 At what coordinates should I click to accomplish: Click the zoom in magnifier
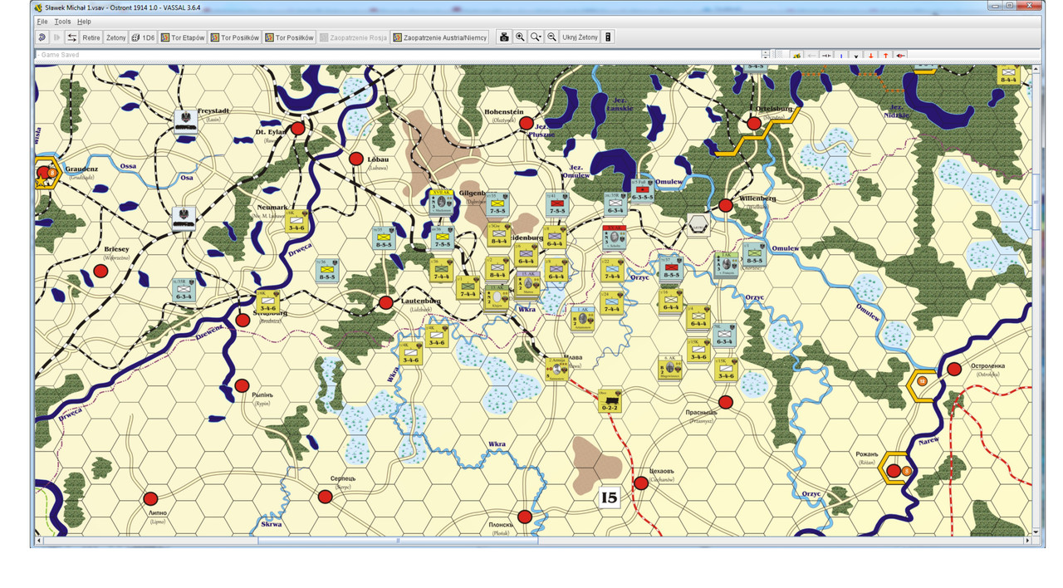click(x=520, y=37)
